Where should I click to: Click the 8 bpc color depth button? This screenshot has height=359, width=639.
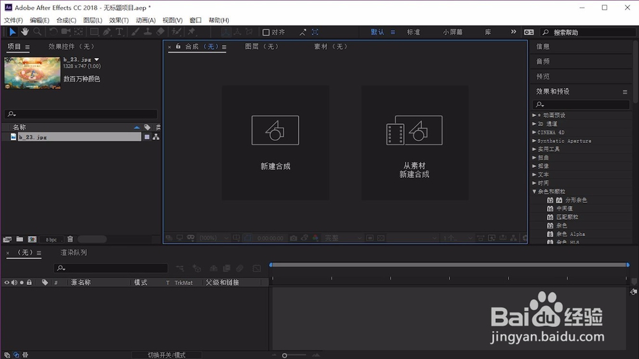click(x=51, y=240)
